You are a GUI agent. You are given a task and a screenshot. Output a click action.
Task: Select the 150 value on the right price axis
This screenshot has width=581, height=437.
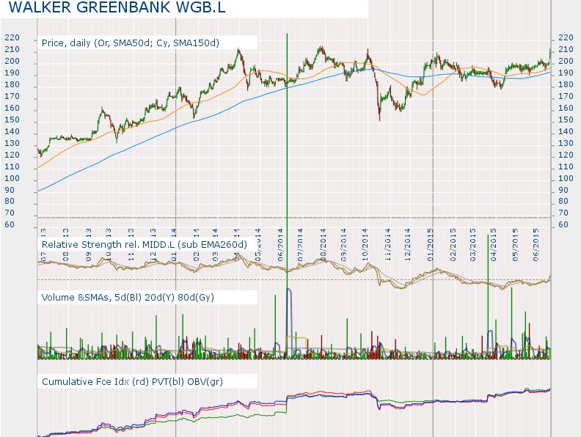[566, 120]
